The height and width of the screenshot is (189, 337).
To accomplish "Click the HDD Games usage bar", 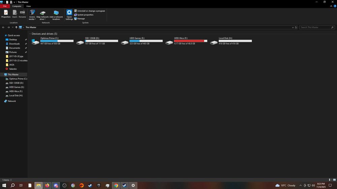I will [146, 41].
